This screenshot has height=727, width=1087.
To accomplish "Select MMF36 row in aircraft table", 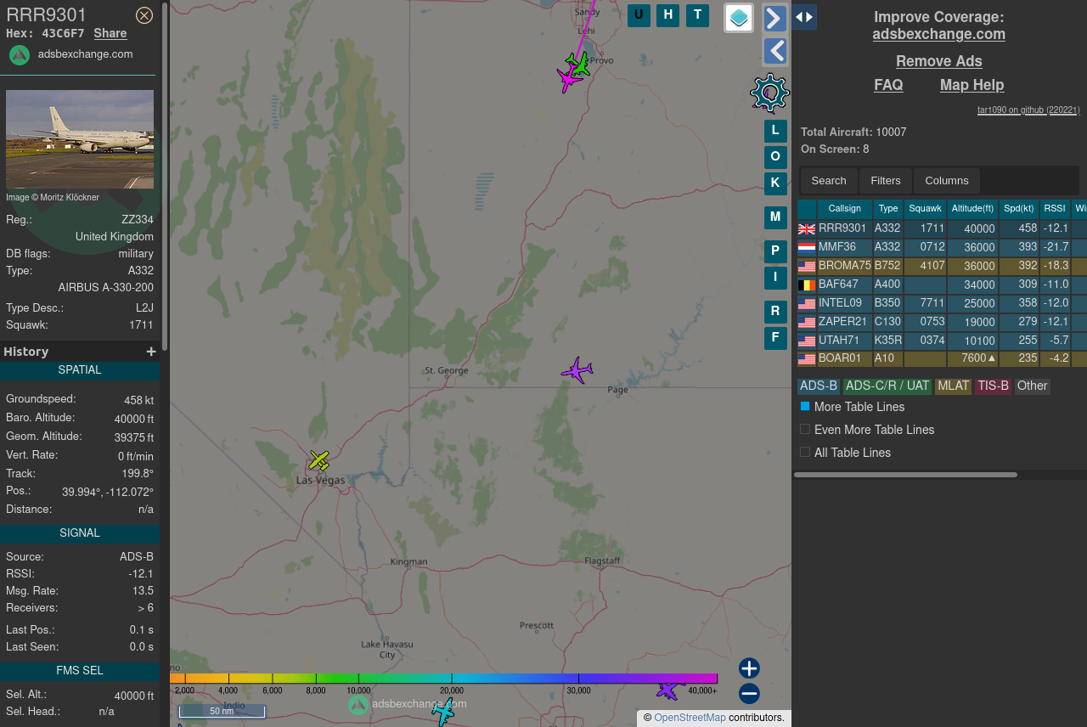I will 942,247.
